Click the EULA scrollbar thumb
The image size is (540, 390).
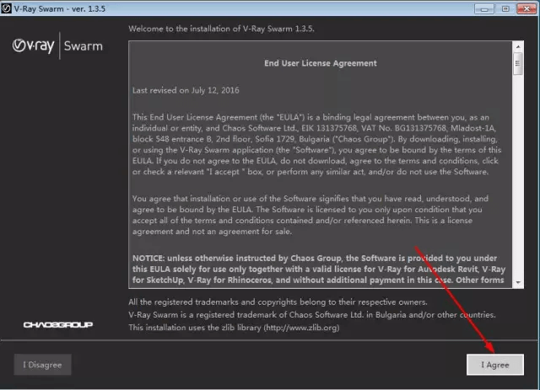[x=518, y=63]
